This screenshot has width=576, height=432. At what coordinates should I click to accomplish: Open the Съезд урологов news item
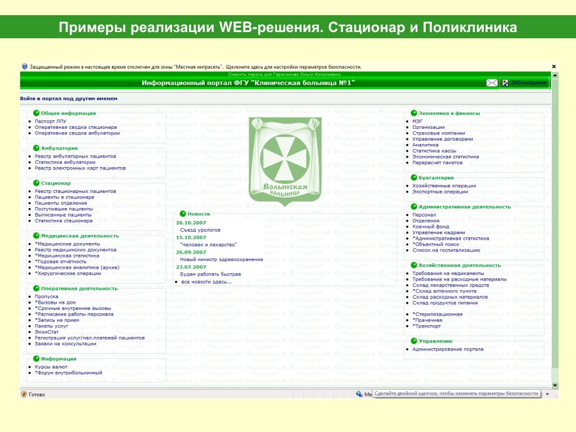pyautogui.click(x=200, y=230)
